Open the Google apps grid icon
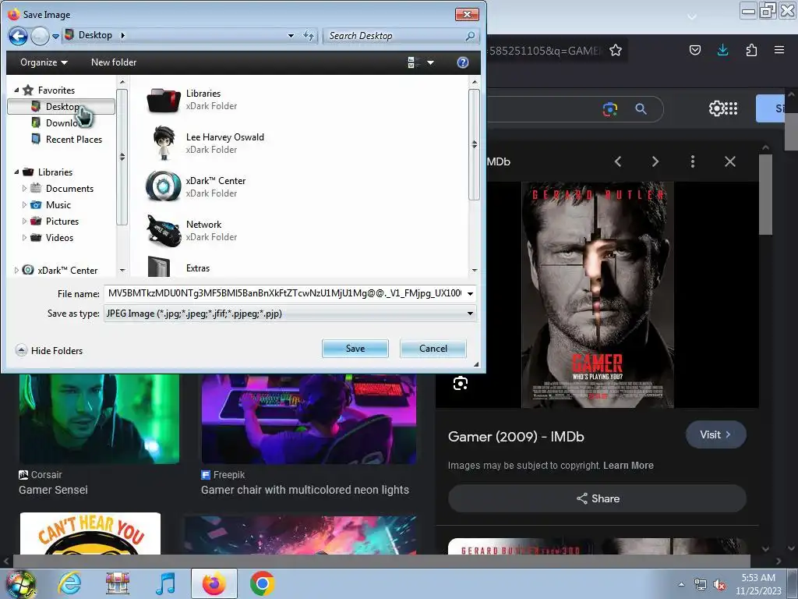798x599 pixels. (x=731, y=108)
